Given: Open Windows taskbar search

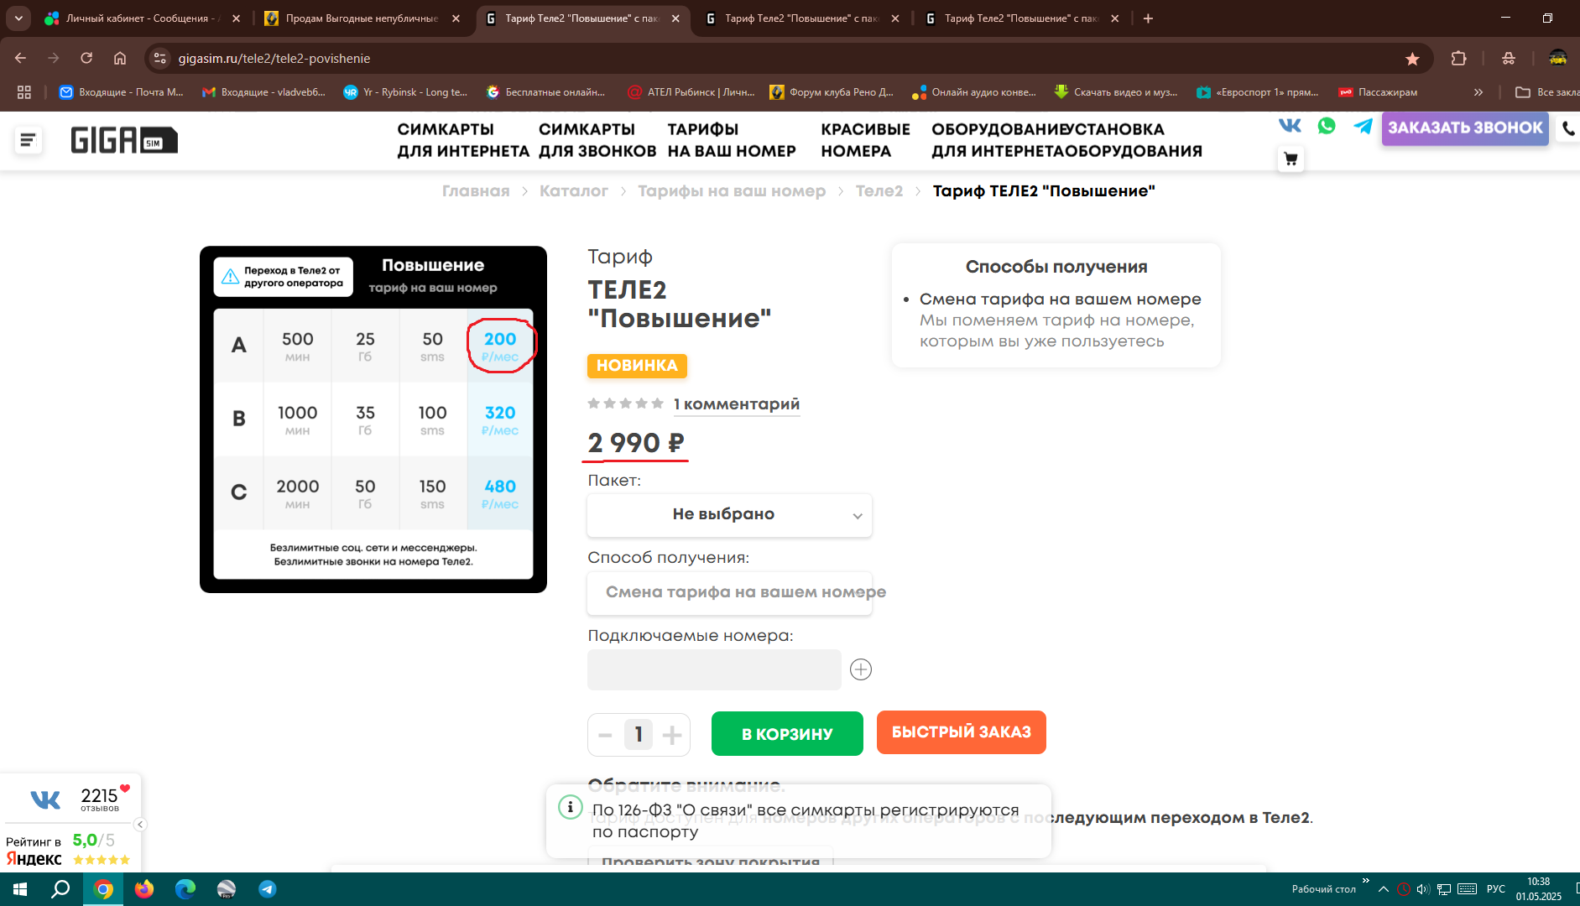Looking at the screenshot, I should coord(60,889).
